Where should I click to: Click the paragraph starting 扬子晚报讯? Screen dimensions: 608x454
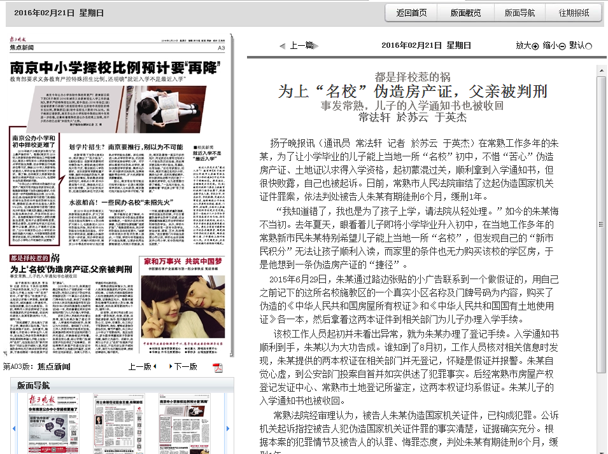tap(409, 170)
